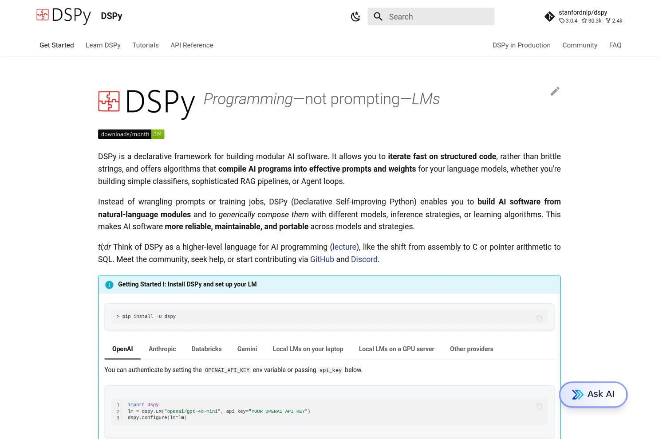Open DSPy in Production tab
The height and width of the screenshot is (439, 659).
[x=521, y=45]
